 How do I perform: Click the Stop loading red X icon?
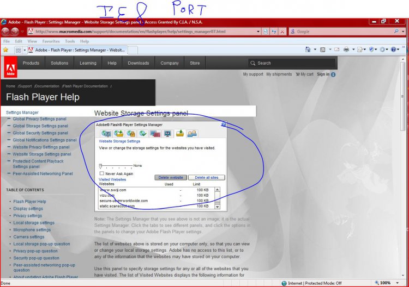tap(282, 32)
